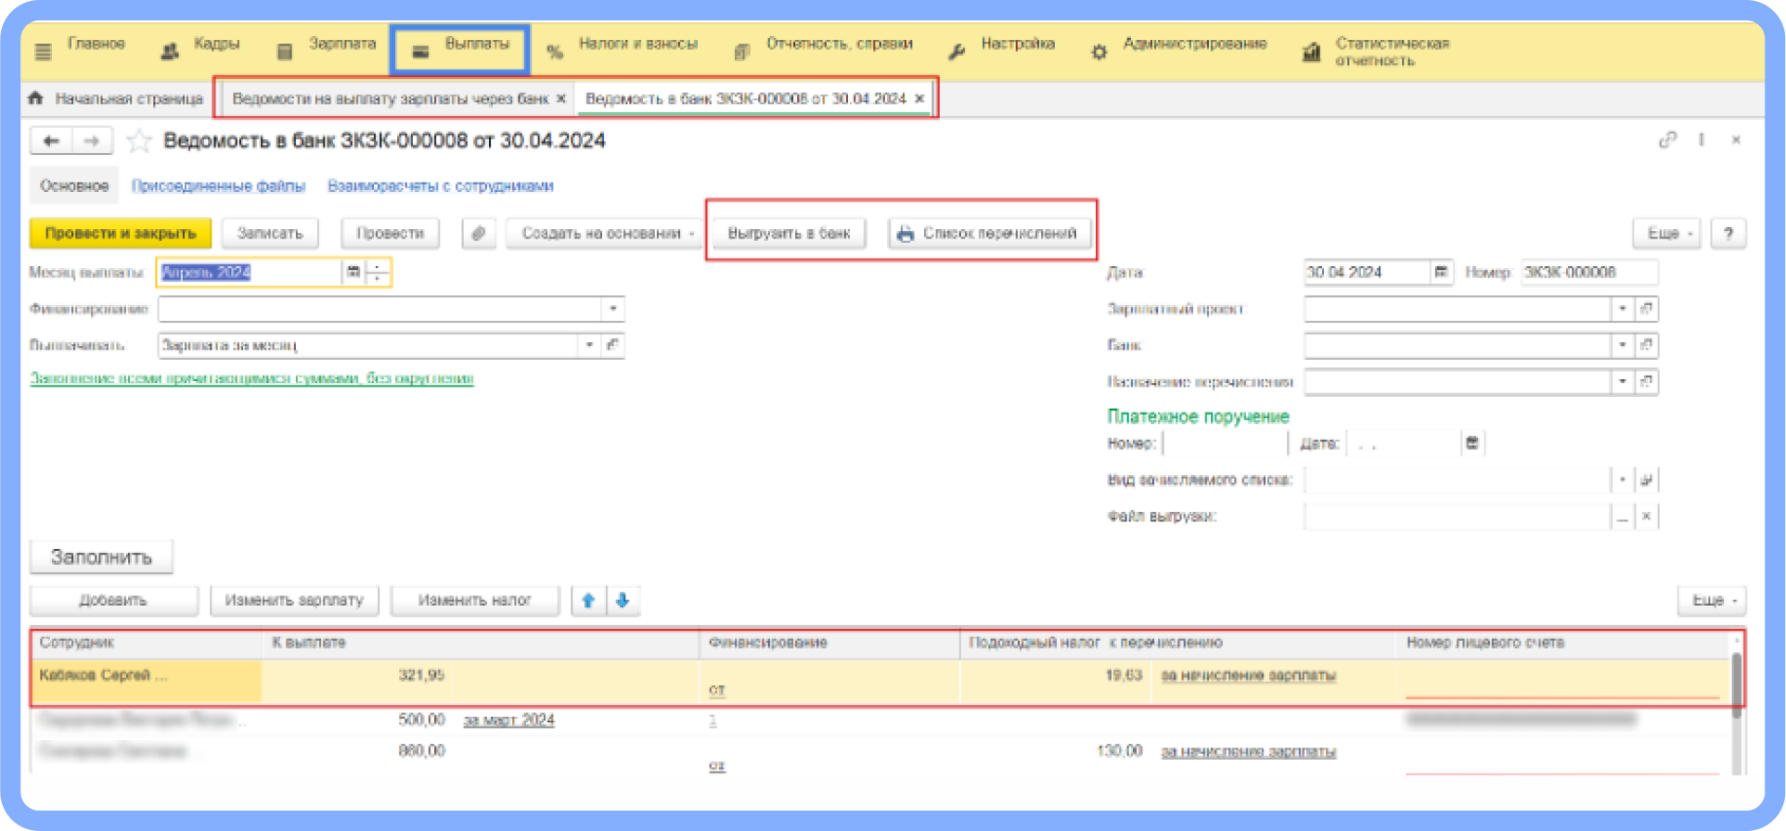
Task: Click the Upload to bank button
Action: [x=789, y=233]
